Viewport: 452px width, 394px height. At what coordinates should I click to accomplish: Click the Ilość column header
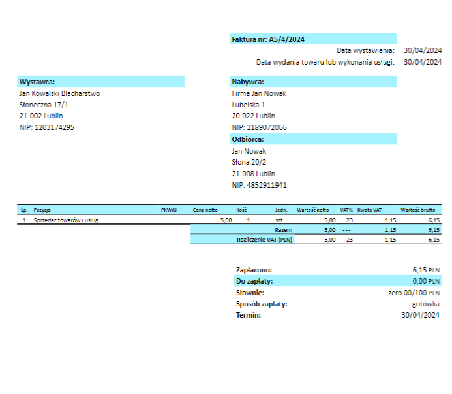pyautogui.click(x=241, y=210)
